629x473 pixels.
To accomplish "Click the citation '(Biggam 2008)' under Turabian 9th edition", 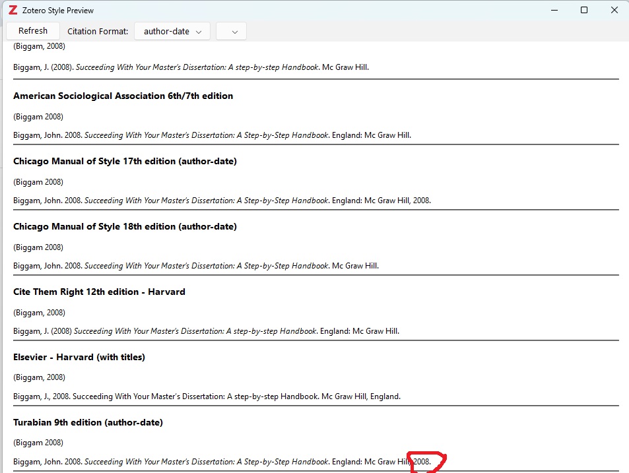I will pyautogui.click(x=38, y=443).
